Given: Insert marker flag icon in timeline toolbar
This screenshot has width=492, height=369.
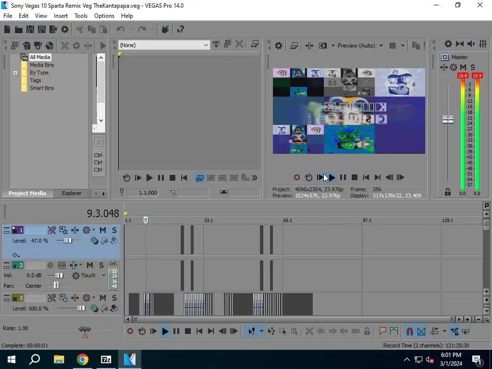Looking at the screenshot, I should (382, 332).
